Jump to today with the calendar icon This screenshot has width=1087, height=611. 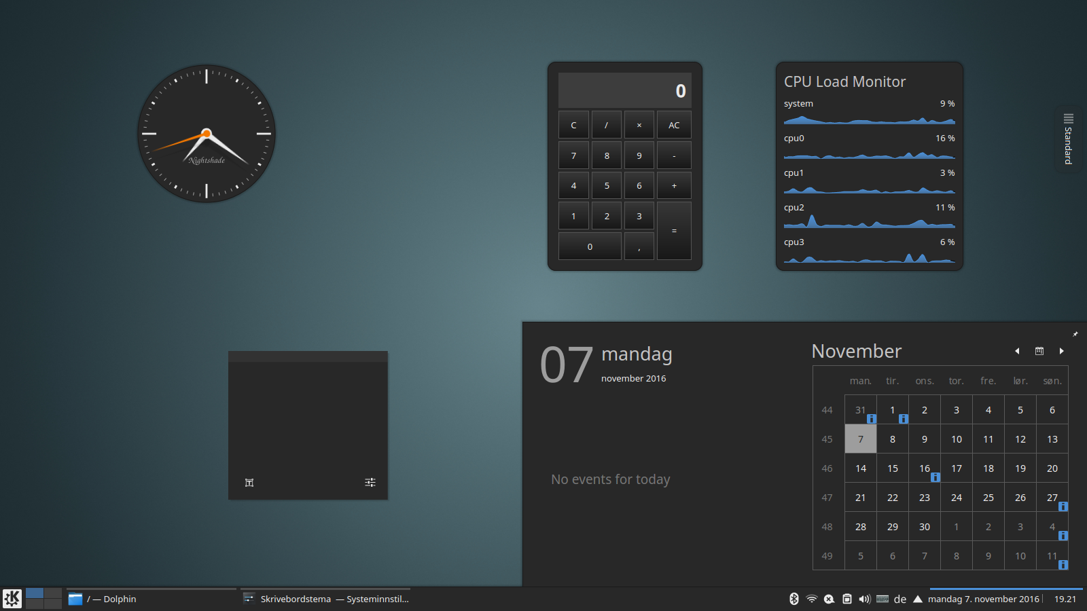click(x=1039, y=351)
